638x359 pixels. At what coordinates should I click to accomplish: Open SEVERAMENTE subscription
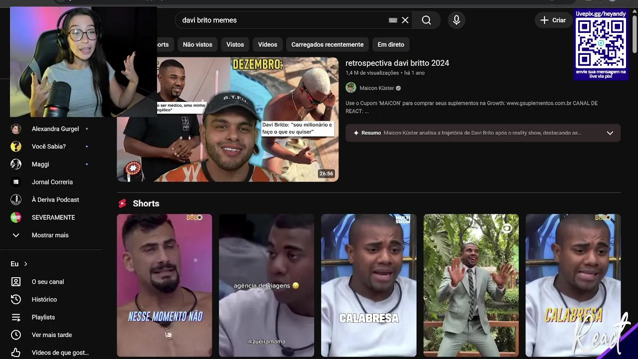tap(53, 217)
